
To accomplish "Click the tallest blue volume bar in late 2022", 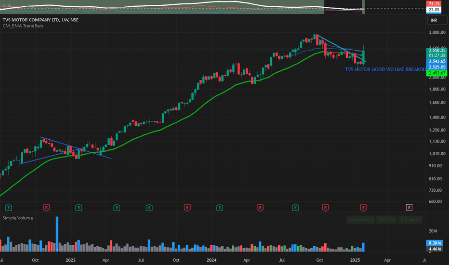I will tap(57, 234).
